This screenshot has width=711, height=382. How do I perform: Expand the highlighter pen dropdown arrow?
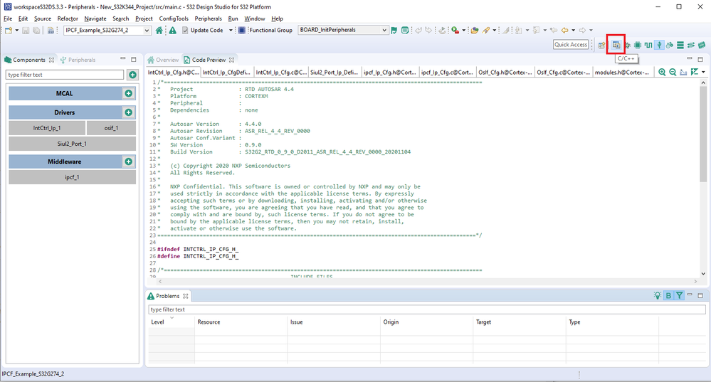point(494,31)
